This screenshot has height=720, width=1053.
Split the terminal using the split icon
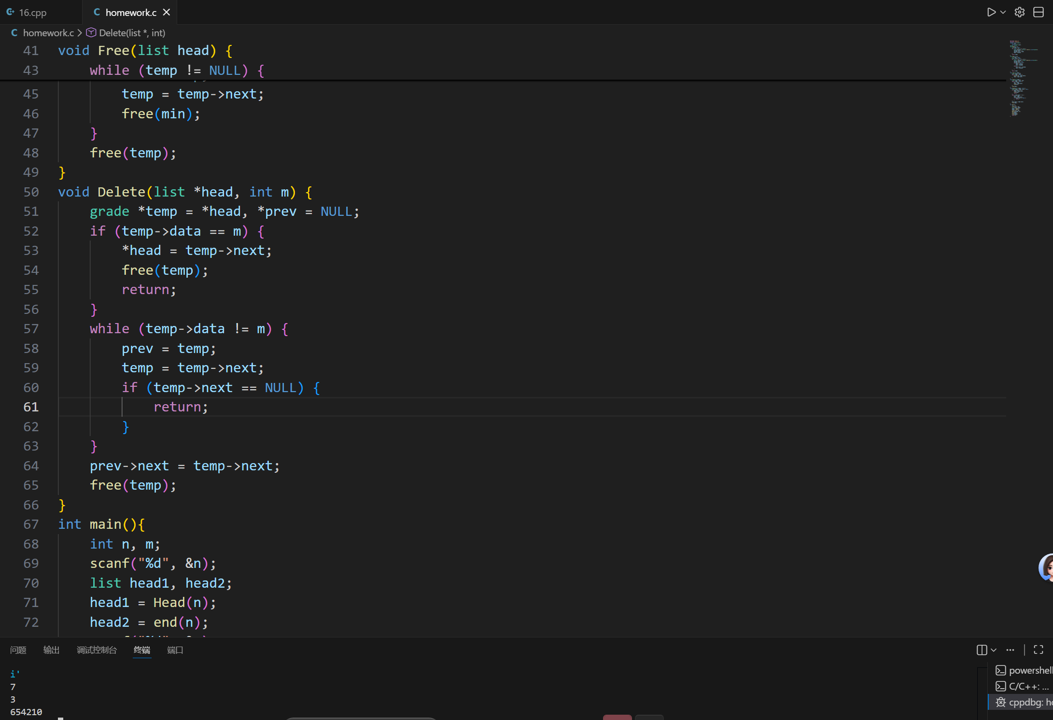pos(982,650)
